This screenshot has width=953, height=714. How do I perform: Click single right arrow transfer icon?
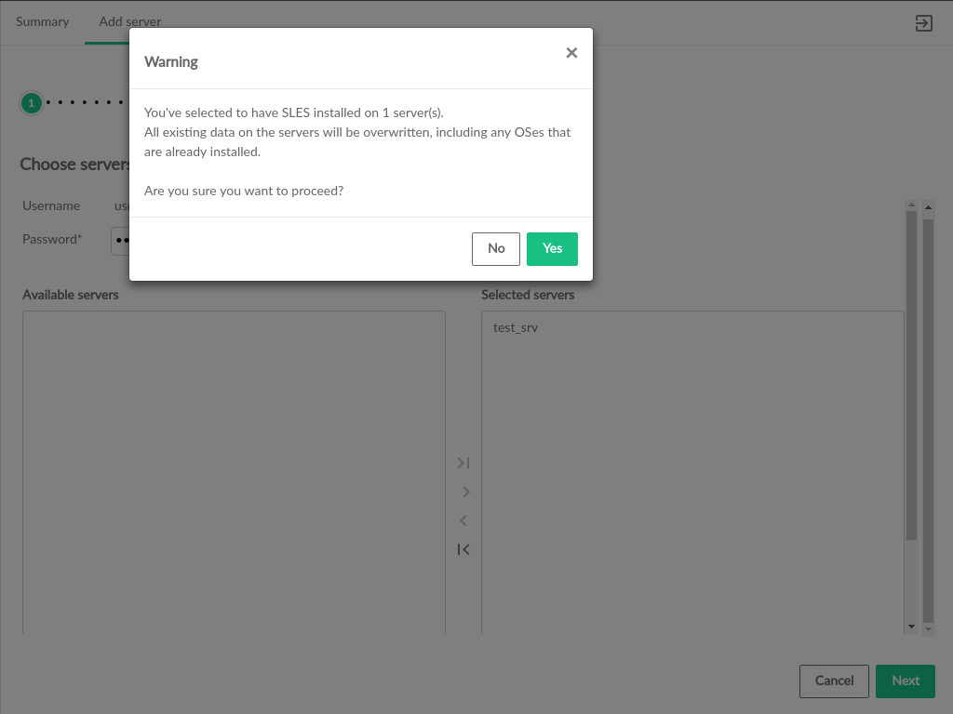coord(465,492)
